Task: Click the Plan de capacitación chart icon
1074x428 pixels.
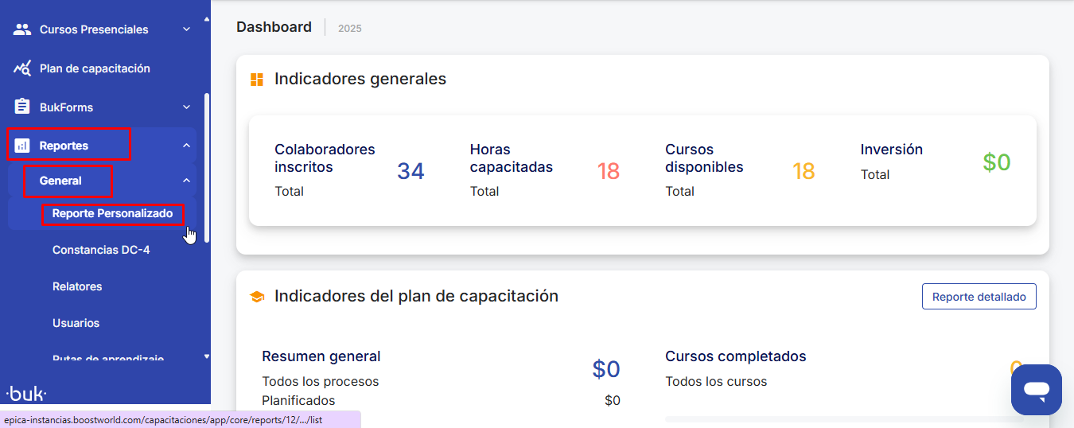Action: [22, 68]
